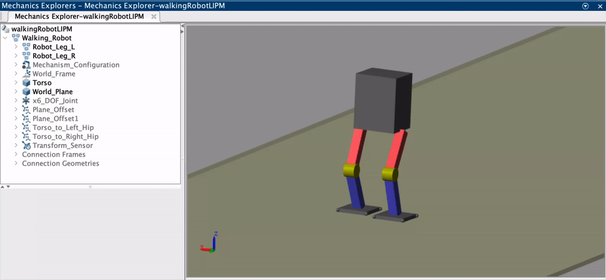This screenshot has width=606, height=280.
Task: Select the Plane_Offset tree label
Action: tap(53, 109)
